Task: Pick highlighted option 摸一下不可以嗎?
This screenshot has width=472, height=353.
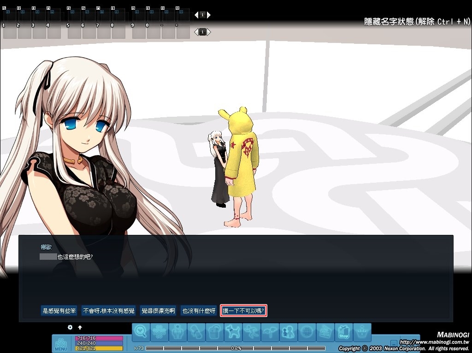Action: [x=243, y=311]
